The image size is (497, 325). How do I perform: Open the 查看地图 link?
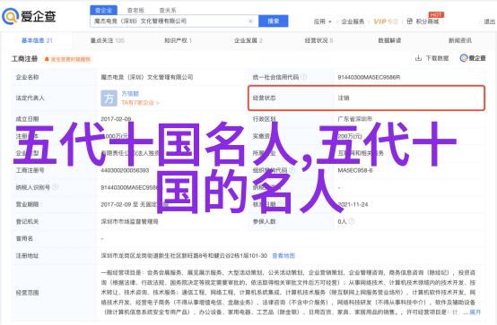pyautogui.click(x=283, y=256)
